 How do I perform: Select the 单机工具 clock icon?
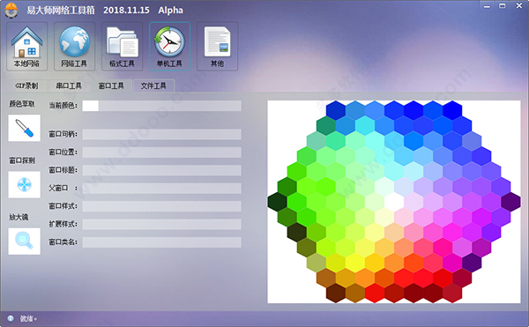[169, 46]
